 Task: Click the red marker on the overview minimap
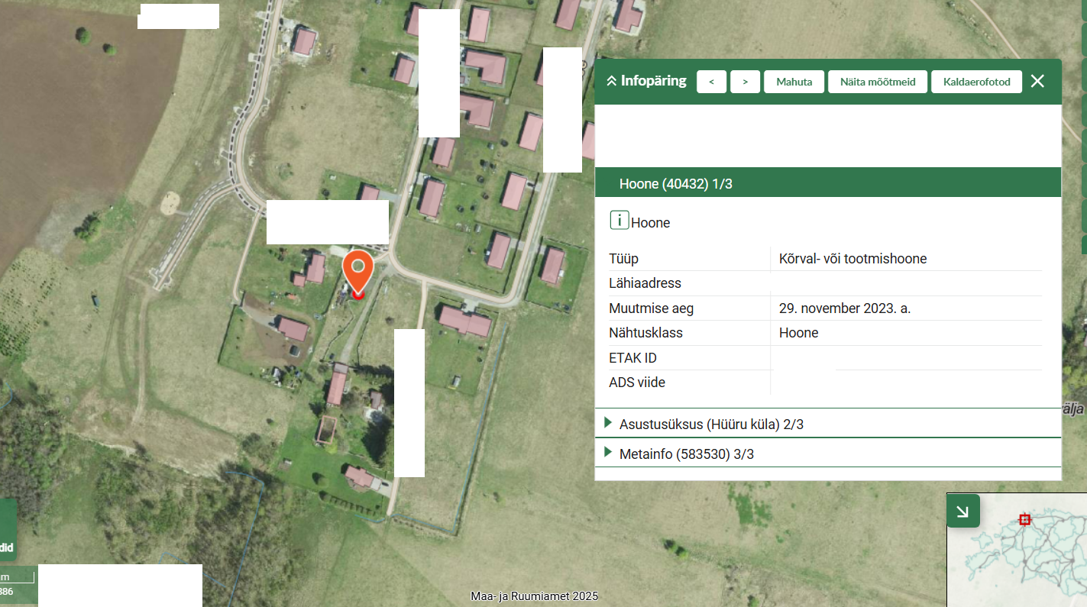1025,519
